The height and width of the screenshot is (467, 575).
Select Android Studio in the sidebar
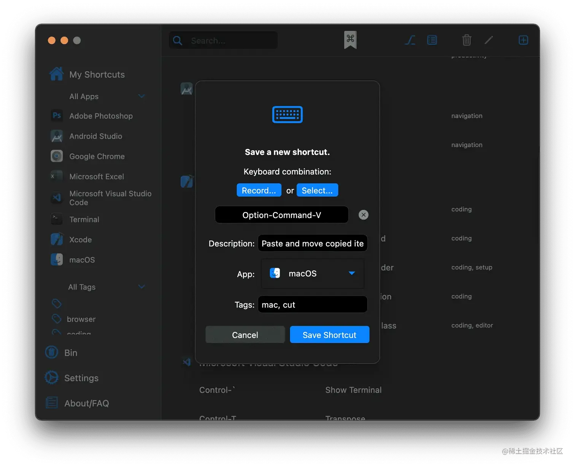click(87, 136)
